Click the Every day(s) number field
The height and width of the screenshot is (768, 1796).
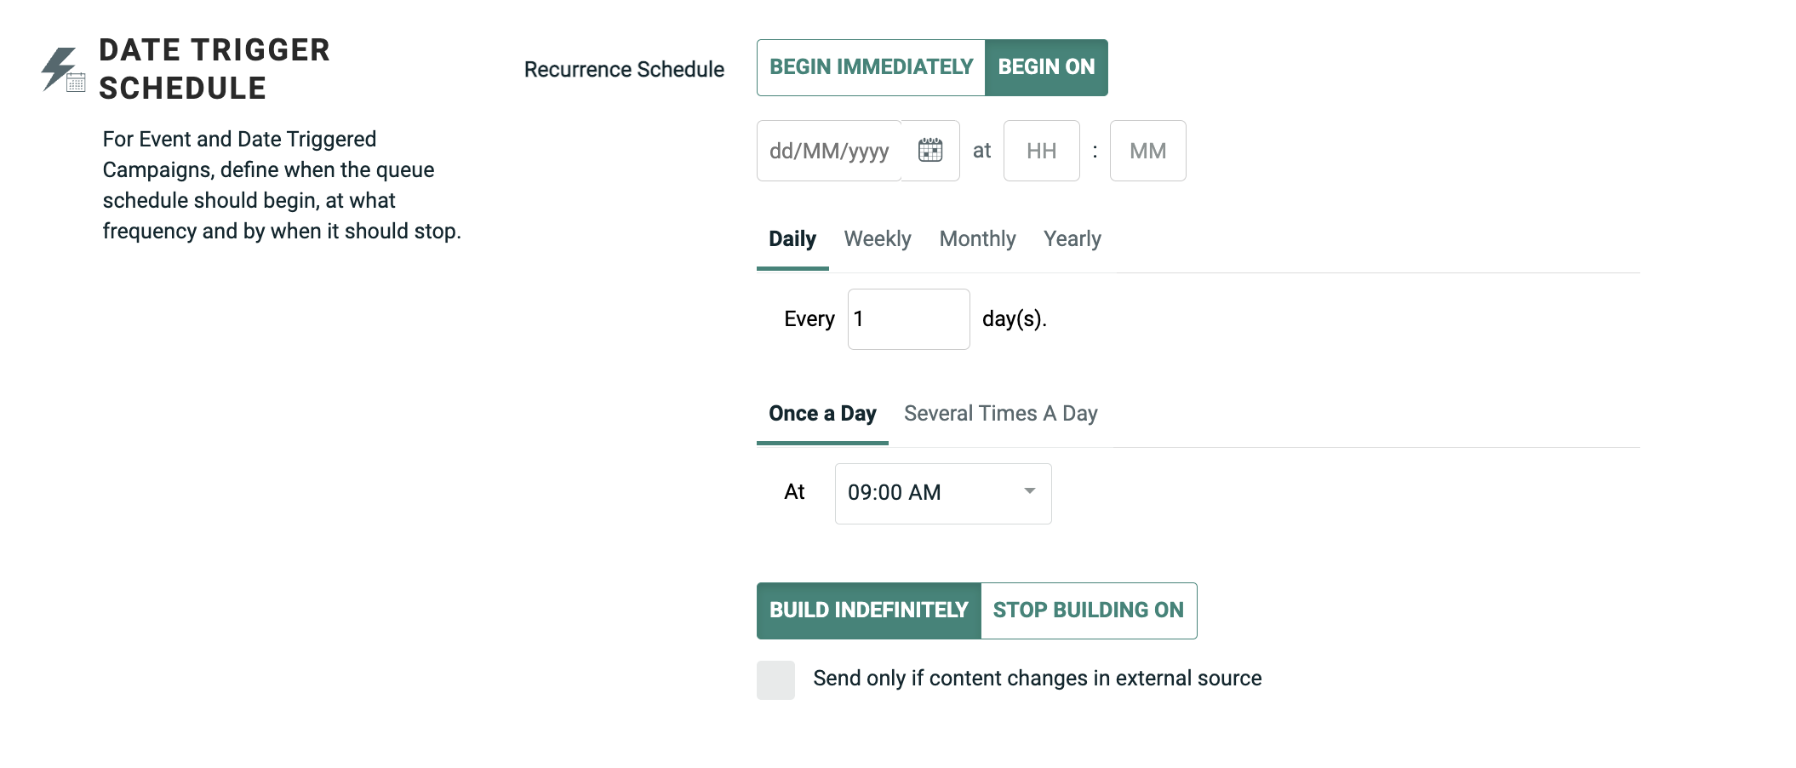pyautogui.click(x=908, y=319)
